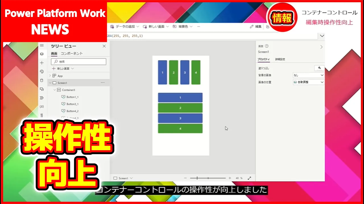364x204 pixels.
Task: Click the formula bar with RGBA value
Action: click(213, 36)
